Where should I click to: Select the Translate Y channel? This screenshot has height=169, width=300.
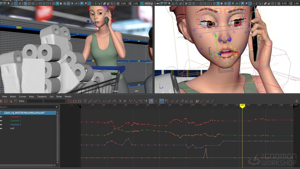16,121
